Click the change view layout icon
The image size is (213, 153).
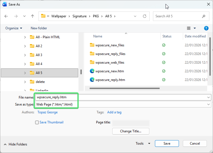click(189, 28)
